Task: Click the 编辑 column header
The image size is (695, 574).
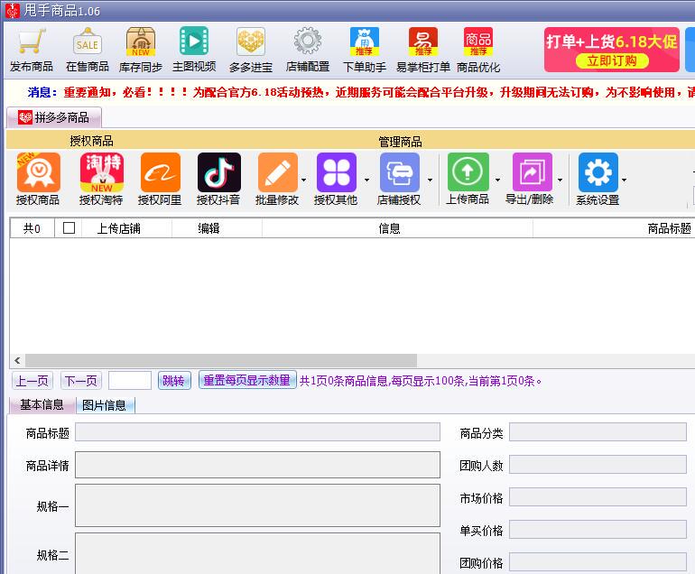Action: click(218, 228)
